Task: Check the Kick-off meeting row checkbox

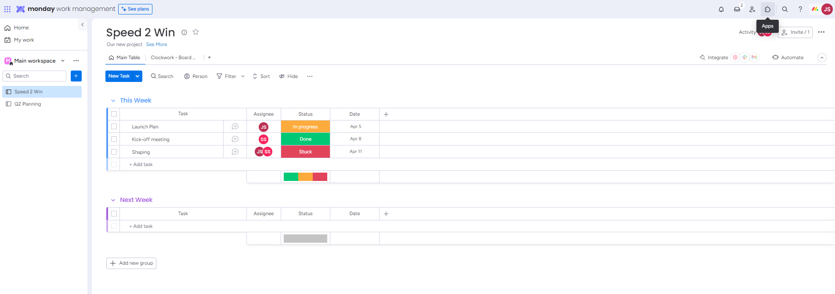Action: coord(114,139)
